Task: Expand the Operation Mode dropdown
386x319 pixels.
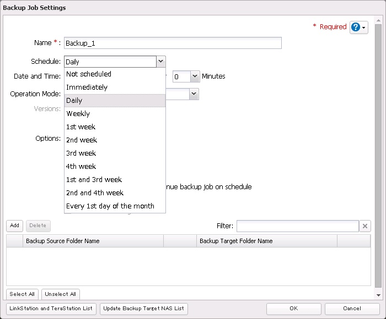Action: pos(194,94)
